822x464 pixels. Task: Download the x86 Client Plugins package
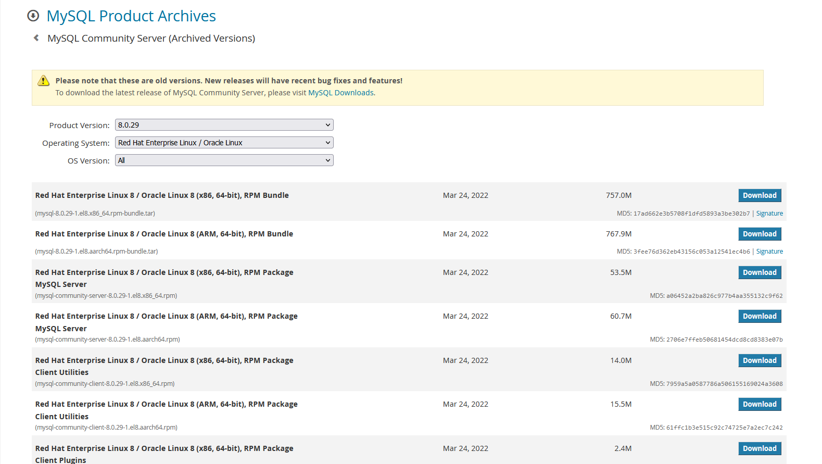pyautogui.click(x=759, y=448)
